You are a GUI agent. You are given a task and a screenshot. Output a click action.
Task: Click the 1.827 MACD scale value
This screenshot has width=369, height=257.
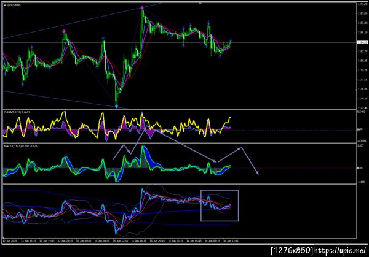pos(361,146)
